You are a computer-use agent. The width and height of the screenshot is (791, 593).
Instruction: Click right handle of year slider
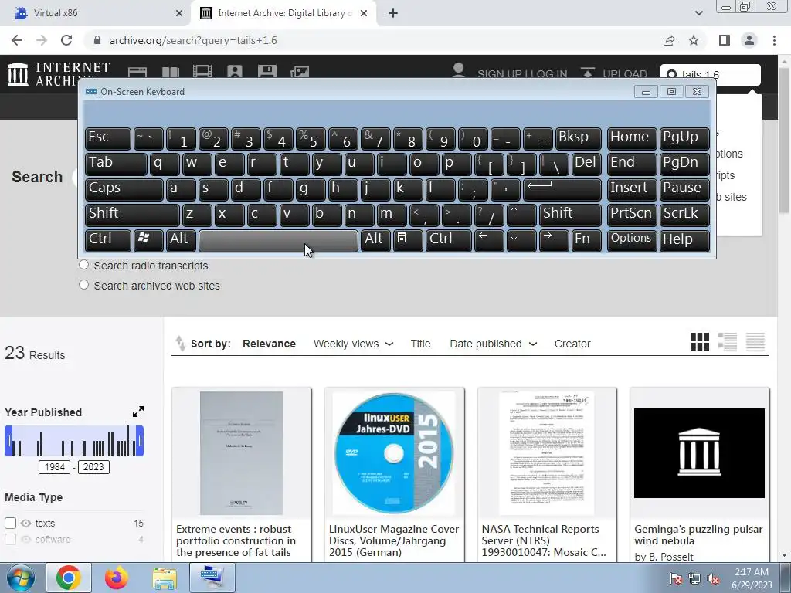click(x=140, y=441)
